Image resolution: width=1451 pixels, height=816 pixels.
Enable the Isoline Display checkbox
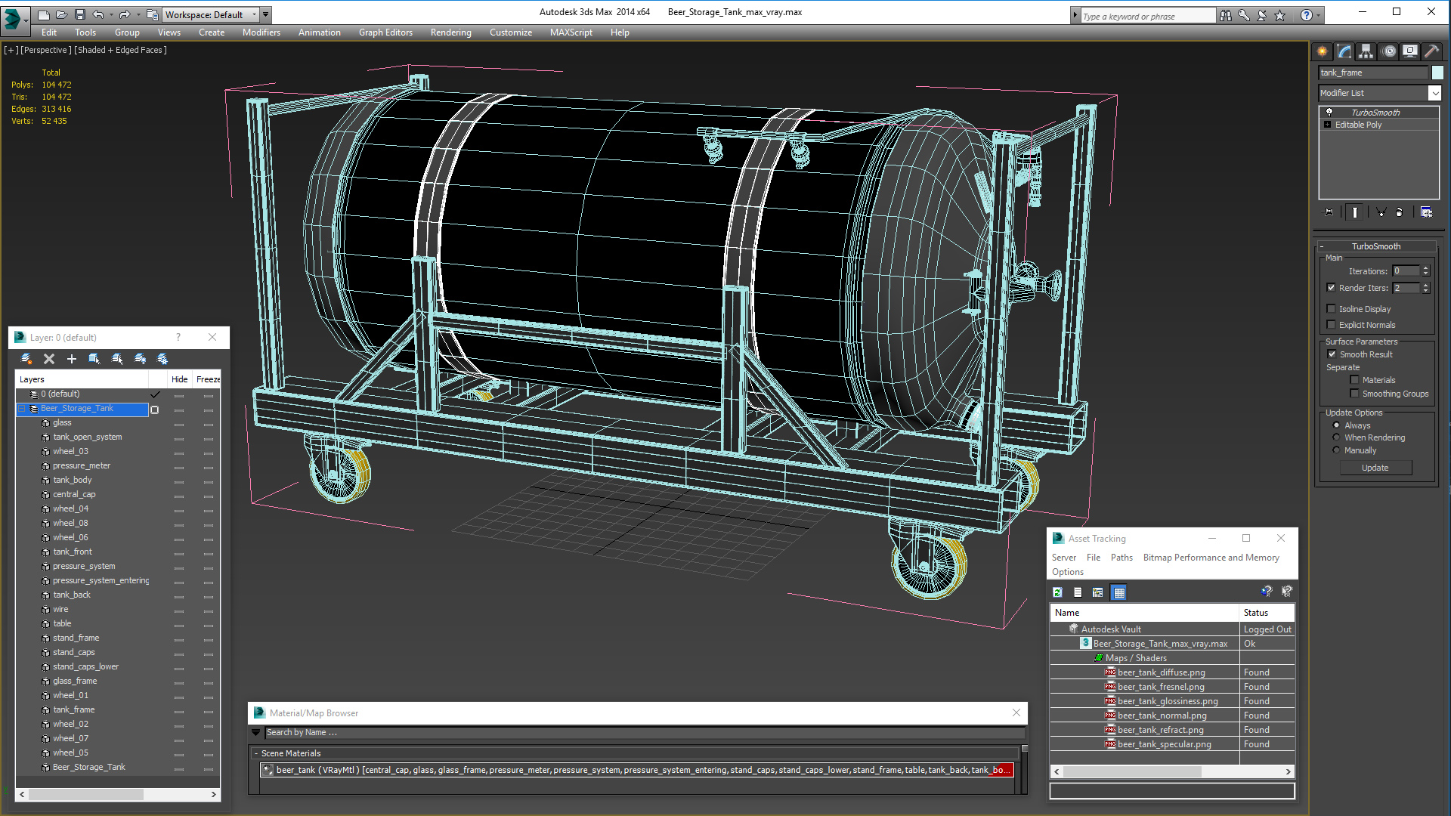pyautogui.click(x=1332, y=309)
